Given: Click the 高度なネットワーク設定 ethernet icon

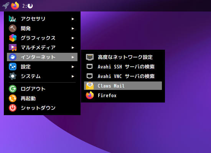Looking at the screenshot, I should 90,57.
